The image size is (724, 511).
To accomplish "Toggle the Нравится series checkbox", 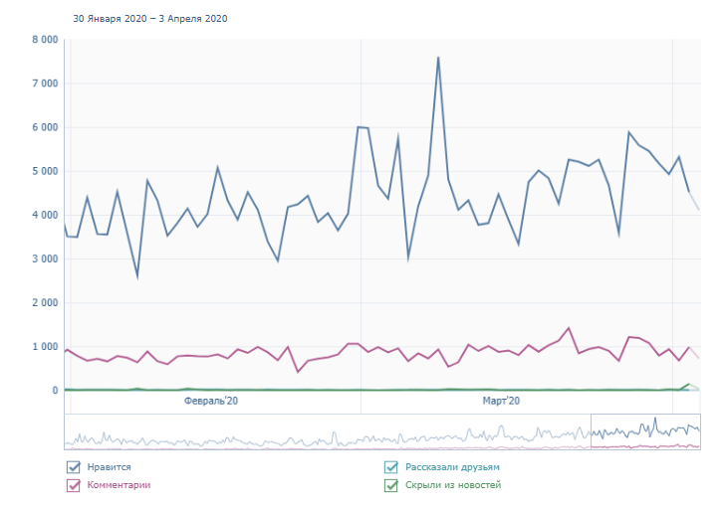I will click(73, 467).
